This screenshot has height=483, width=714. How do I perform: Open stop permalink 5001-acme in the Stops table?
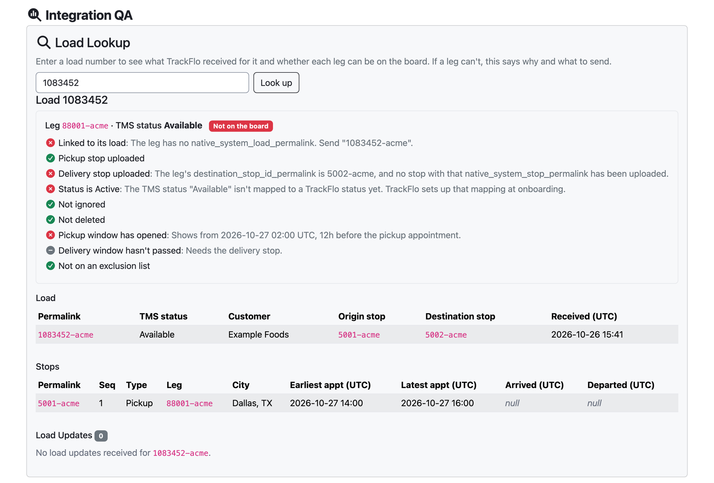pyautogui.click(x=58, y=404)
